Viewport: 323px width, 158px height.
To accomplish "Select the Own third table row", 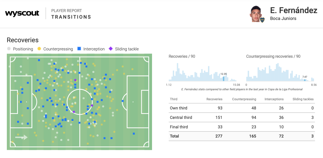I will click(x=241, y=108).
